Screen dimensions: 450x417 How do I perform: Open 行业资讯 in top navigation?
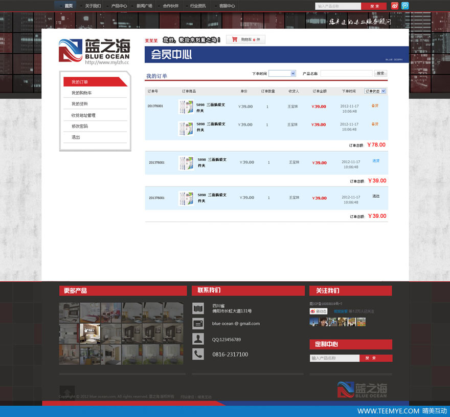coord(198,6)
